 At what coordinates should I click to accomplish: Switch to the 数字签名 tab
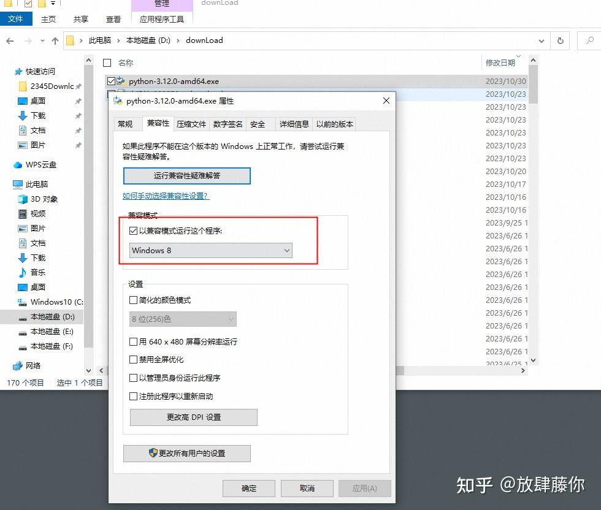pyautogui.click(x=228, y=123)
